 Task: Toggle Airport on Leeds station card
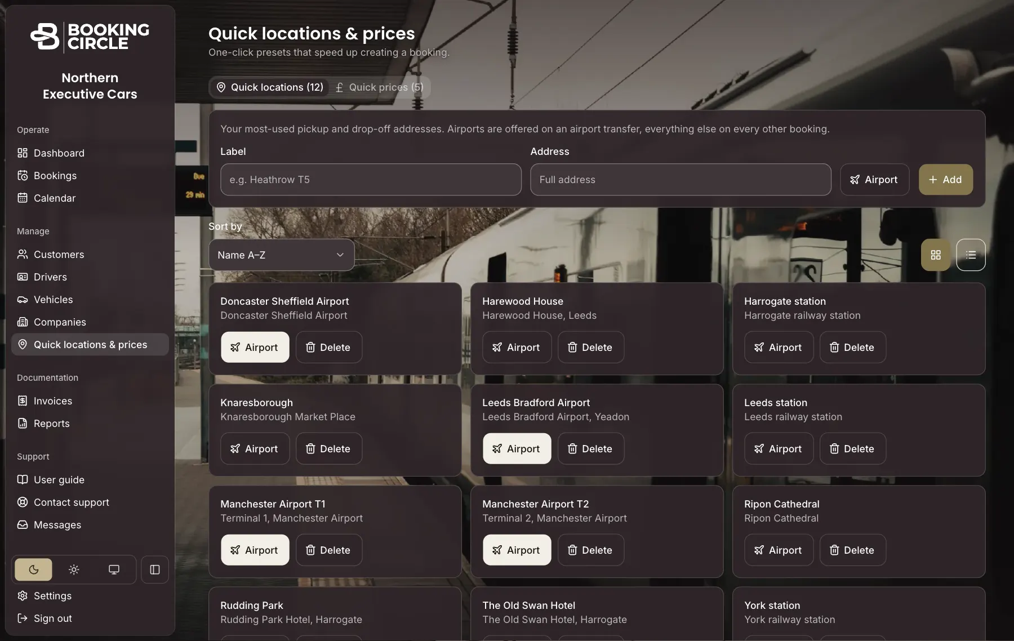[x=779, y=448]
